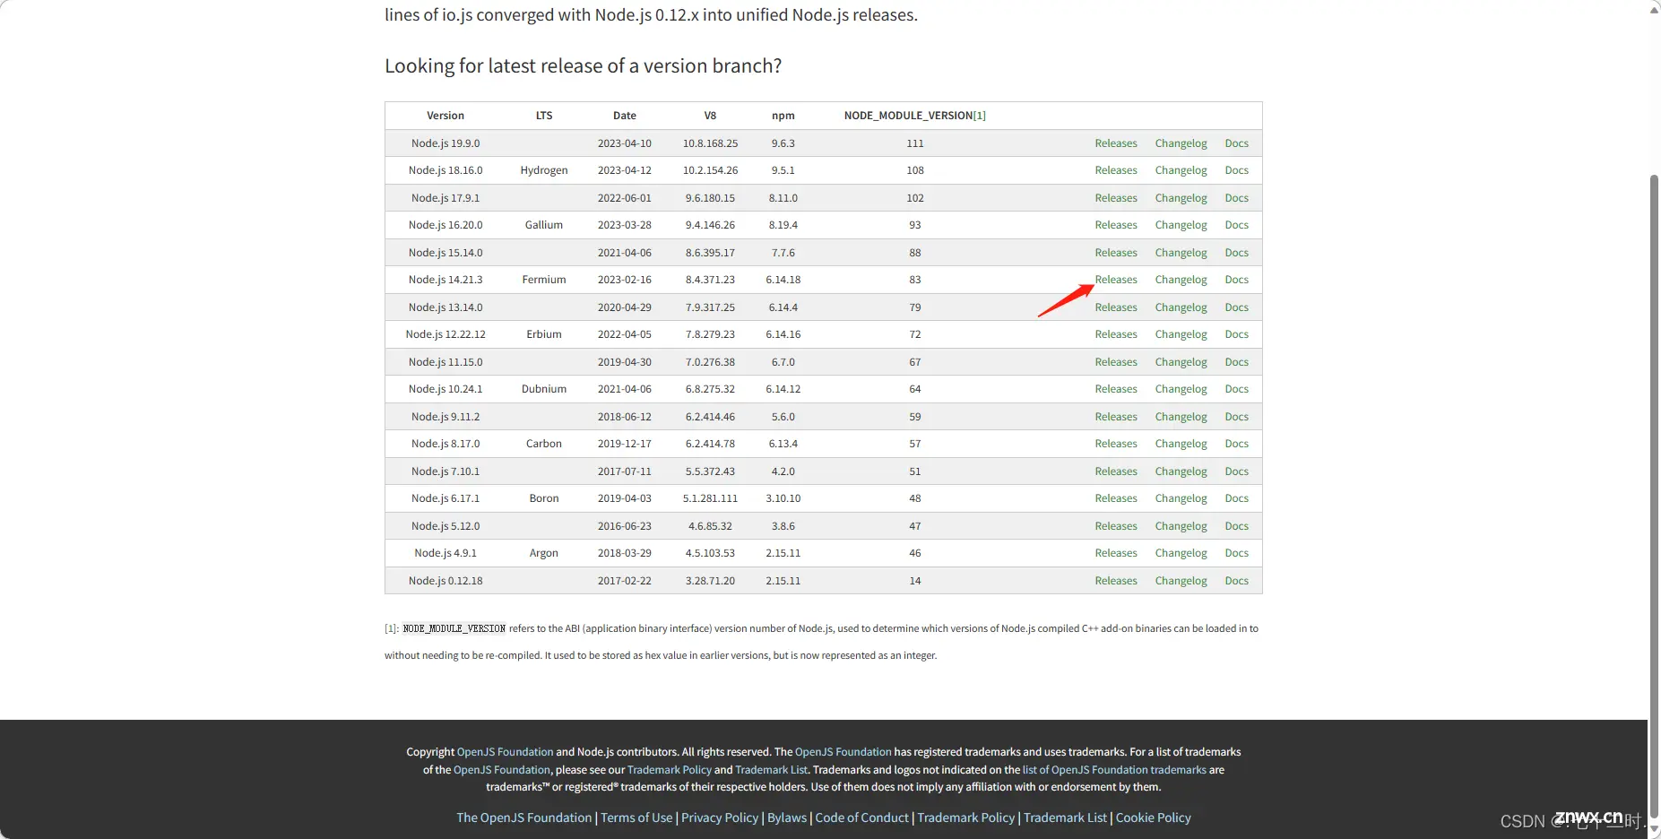Viewport: 1661px width, 839px height.
Task: Open Releases link for Node.js 14.21.3
Action: tap(1115, 280)
